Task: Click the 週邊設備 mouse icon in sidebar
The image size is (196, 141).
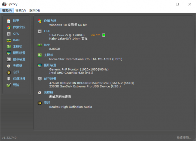Action: [9, 79]
